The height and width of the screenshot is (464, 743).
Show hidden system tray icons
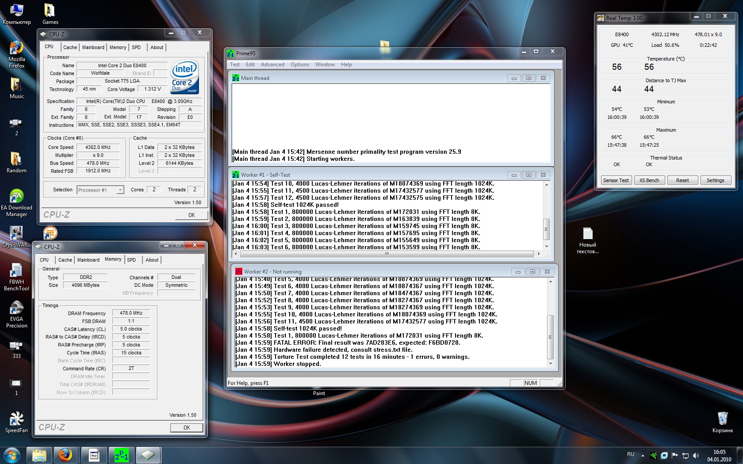point(643,455)
